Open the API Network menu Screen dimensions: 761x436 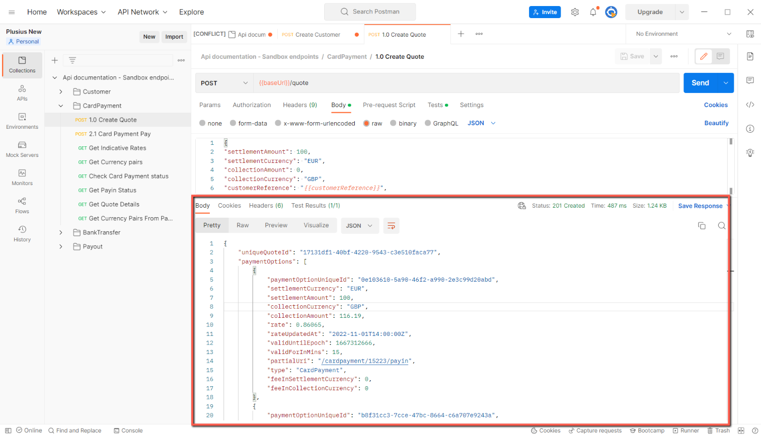point(142,12)
